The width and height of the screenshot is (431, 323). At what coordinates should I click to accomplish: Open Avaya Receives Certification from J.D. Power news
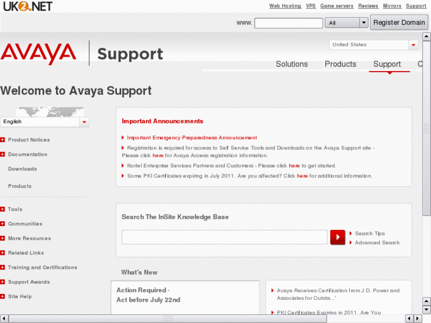tap(338, 294)
